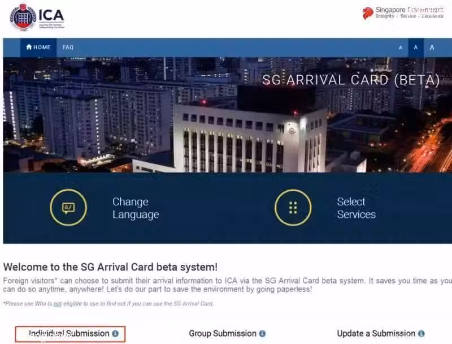Viewport: 452px width, 344px height.
Task: Choose Update a Submission option
Action: 376,334
